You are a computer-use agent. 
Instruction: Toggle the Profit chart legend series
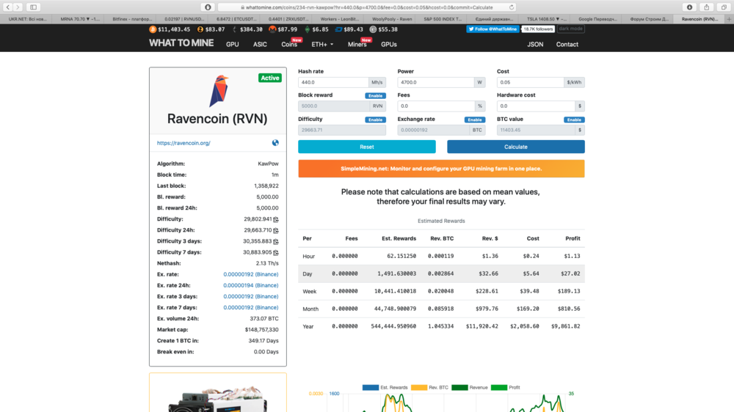[x=505, y=387]
